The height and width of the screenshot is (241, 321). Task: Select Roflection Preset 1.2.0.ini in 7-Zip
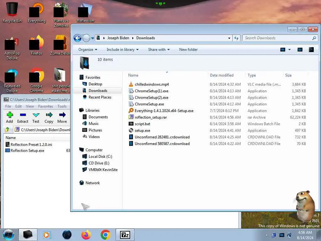(x=31, y=145)
